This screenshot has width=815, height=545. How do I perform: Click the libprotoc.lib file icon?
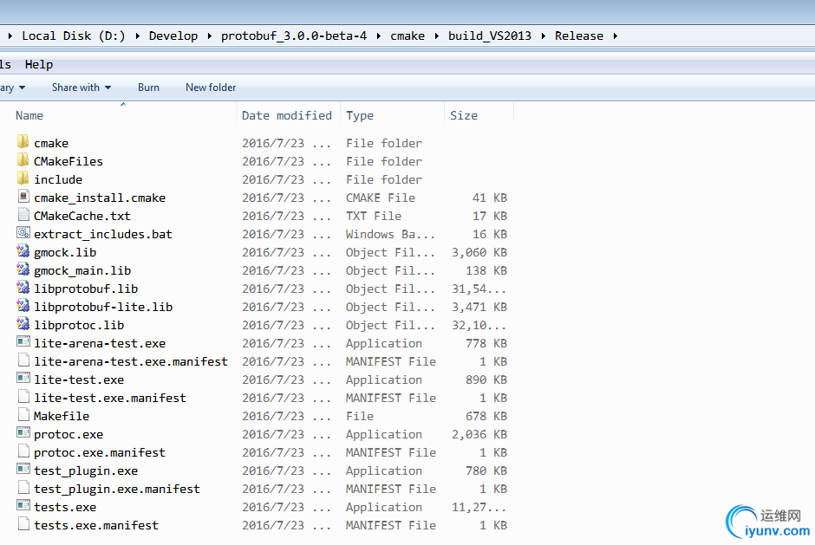tap(23, 324)
